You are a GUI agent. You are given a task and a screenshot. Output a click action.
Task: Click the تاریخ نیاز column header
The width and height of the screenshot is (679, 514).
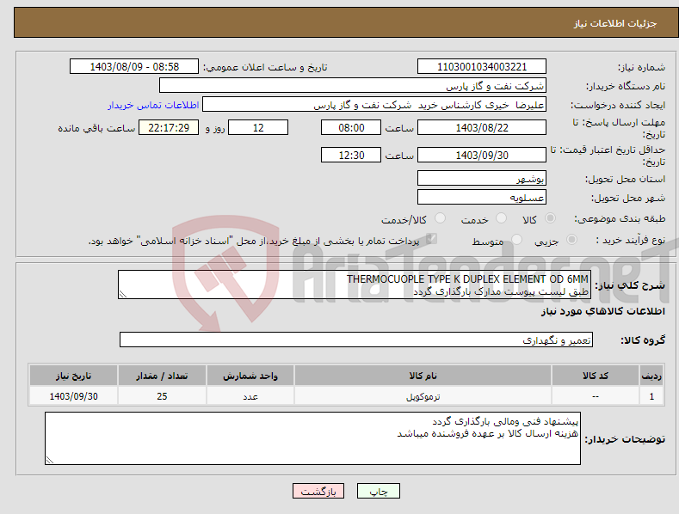click(x=73, y=376)
